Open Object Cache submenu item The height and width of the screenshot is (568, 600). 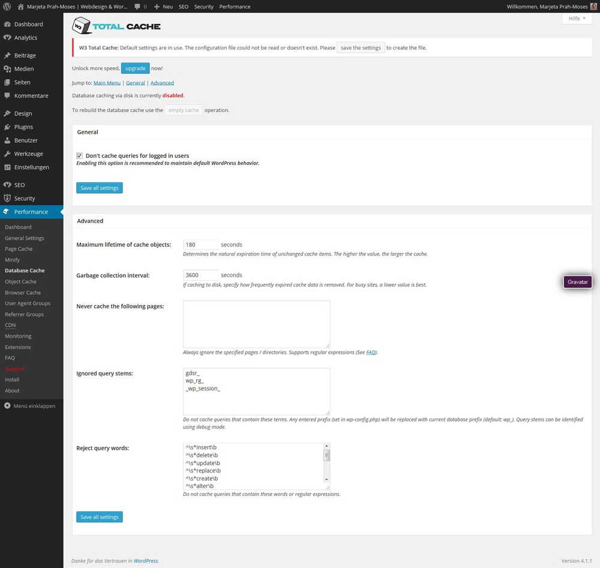pos(20,281)
